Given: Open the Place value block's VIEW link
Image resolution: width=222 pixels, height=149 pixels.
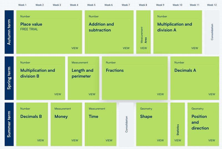Looking at the screenshot, I should pyautogui.click(x=75, y=48).
